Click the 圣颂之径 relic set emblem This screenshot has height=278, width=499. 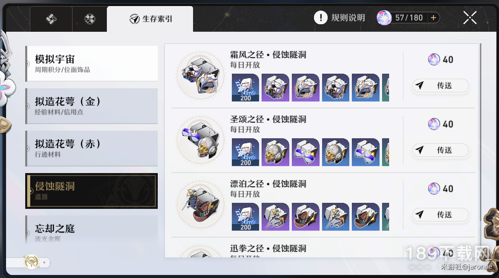(x=201, y=140)
